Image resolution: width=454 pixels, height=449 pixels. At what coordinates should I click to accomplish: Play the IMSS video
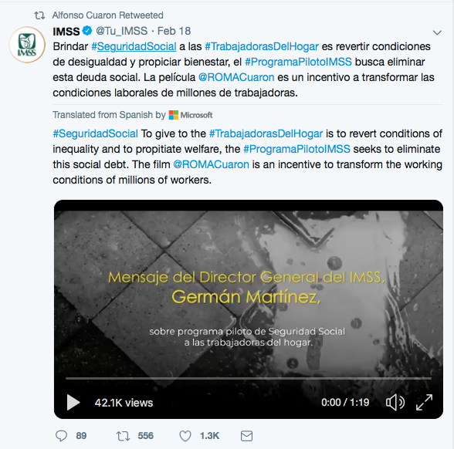coord(73,403)
